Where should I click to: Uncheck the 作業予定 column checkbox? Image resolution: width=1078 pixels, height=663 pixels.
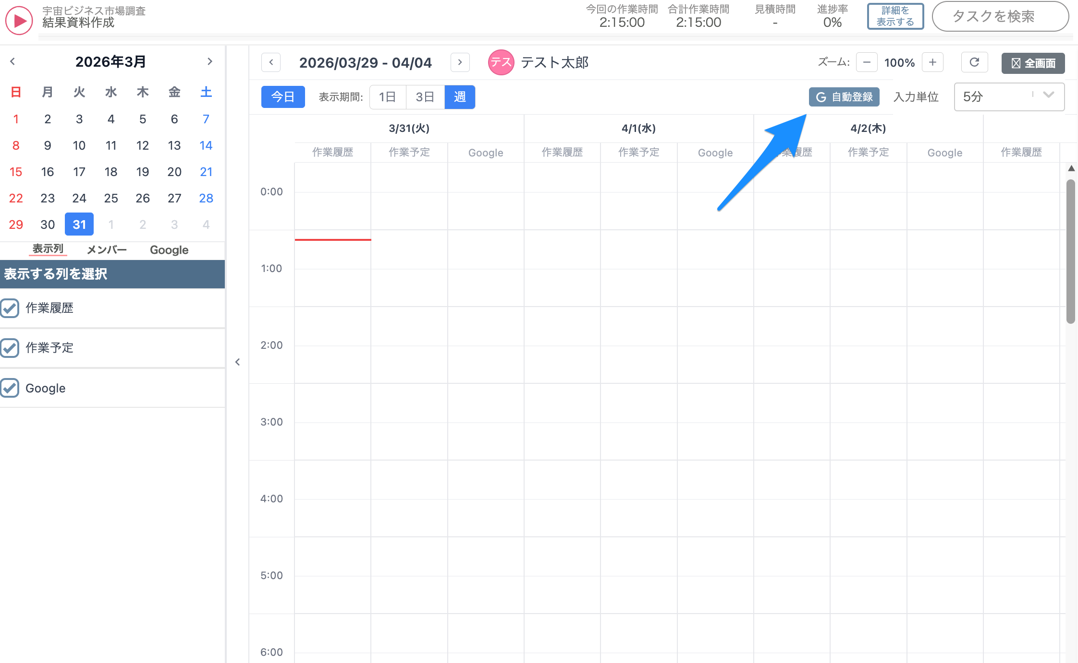click(x=10, y=348)
